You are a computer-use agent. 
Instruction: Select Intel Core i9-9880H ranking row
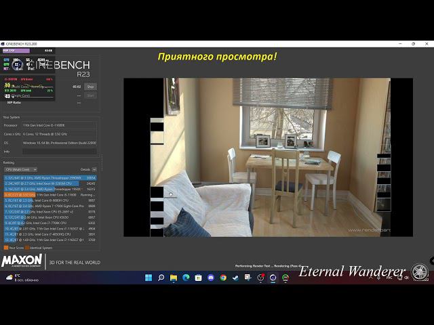[x=50, y=200]
